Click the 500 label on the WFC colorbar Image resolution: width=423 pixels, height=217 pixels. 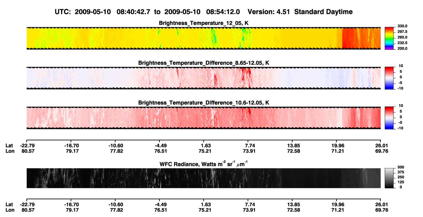[x=401, y=167]
